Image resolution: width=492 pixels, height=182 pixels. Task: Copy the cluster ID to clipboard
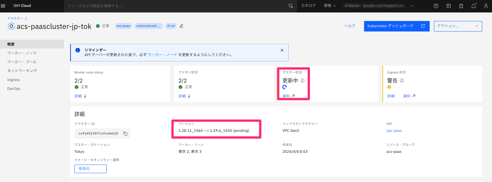coord(125,133)
